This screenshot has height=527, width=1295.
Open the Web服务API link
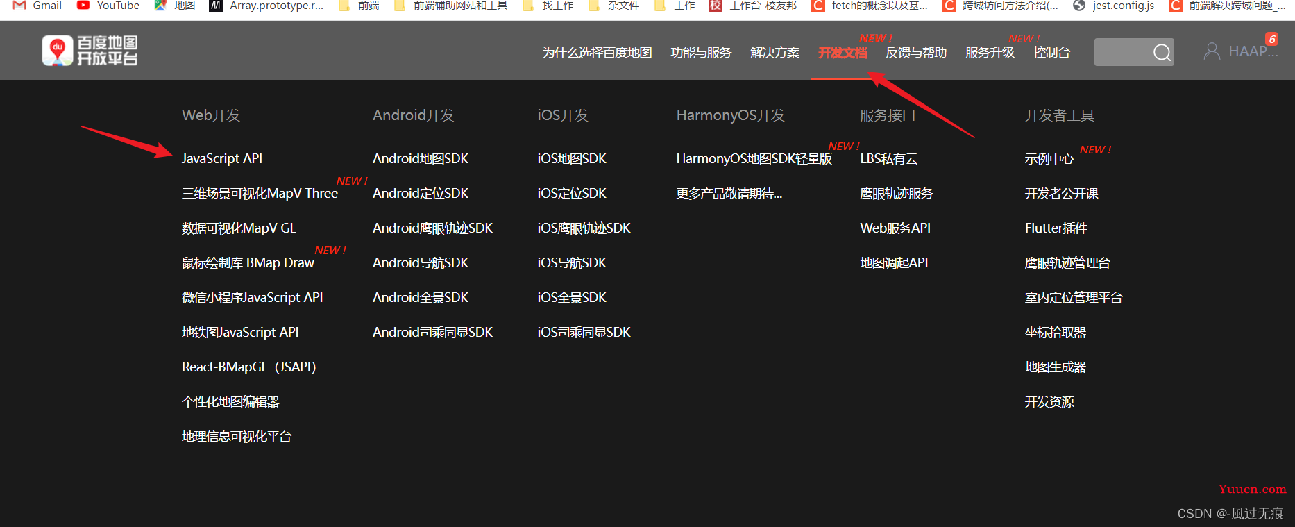895,228
